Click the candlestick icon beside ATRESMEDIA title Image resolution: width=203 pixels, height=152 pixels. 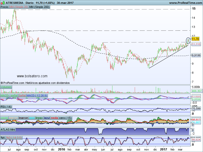[3, 3]
